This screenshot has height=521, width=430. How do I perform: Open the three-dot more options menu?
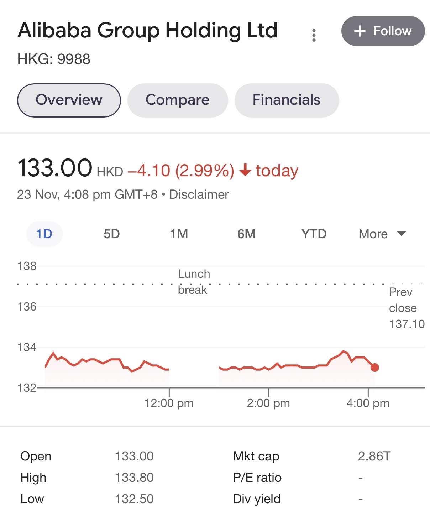[314, 35]
